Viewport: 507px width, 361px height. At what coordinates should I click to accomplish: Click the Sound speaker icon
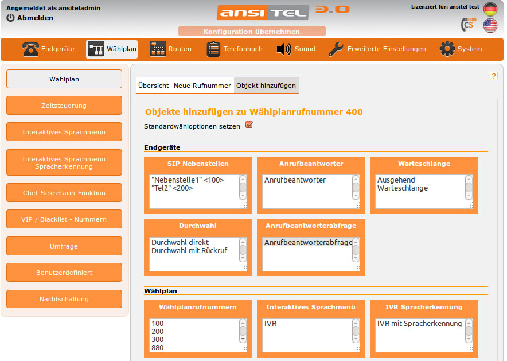pyautogui.click(x=284, y=49)
